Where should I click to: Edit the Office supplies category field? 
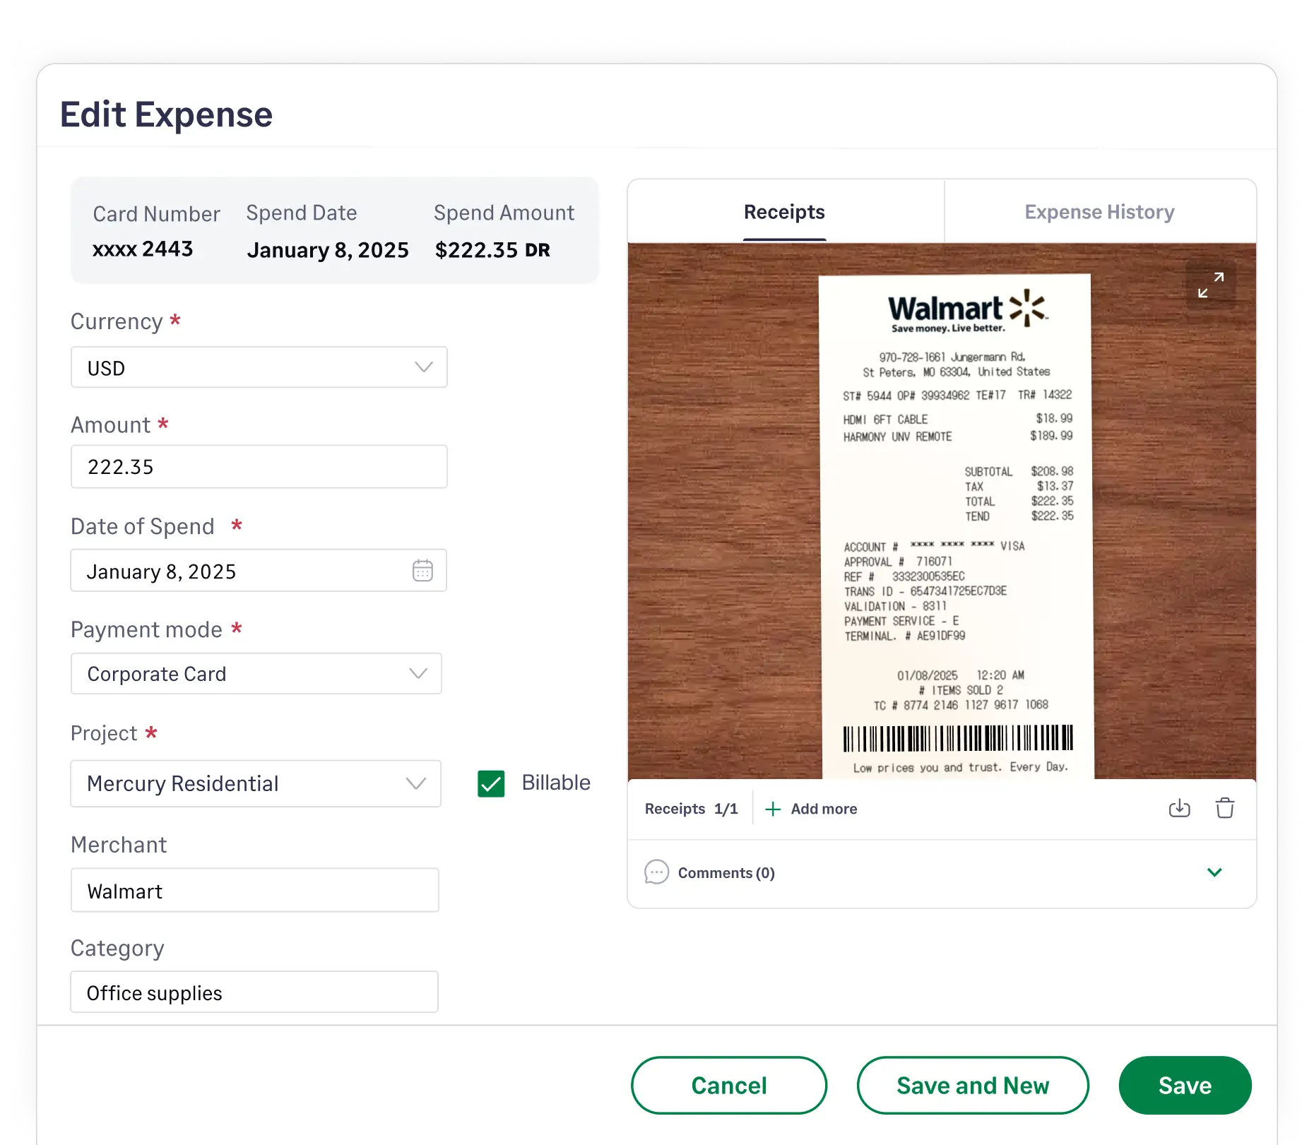click(x=254, y=992)
